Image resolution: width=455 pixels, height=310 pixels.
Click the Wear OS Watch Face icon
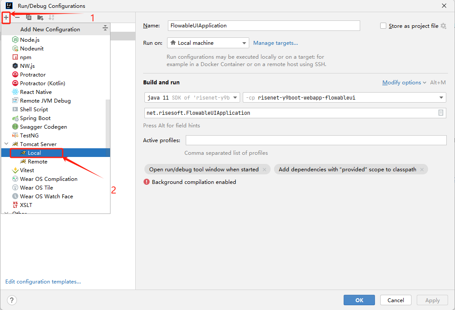click(x=15, y=197)
